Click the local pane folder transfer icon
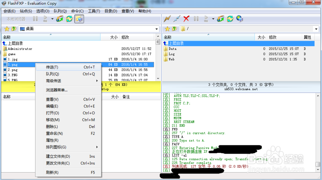The width and height of the screenshot is (322, 180). click(x=60, y=19)
